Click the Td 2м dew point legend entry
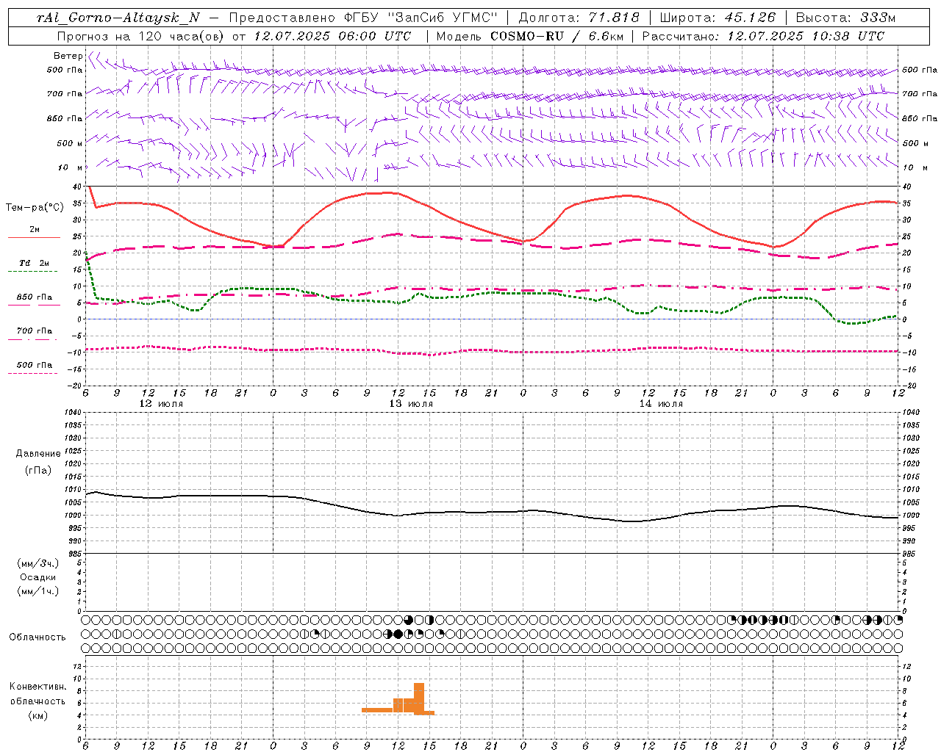The width and height of the screenshot is (941, 752). tap(35, 263)
